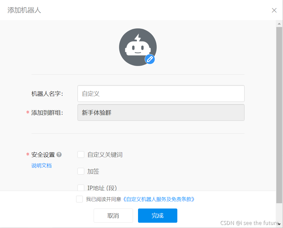
Task: Click the 添加到群组 field showing 新手体验群
Action: click(x=161, y=112)
